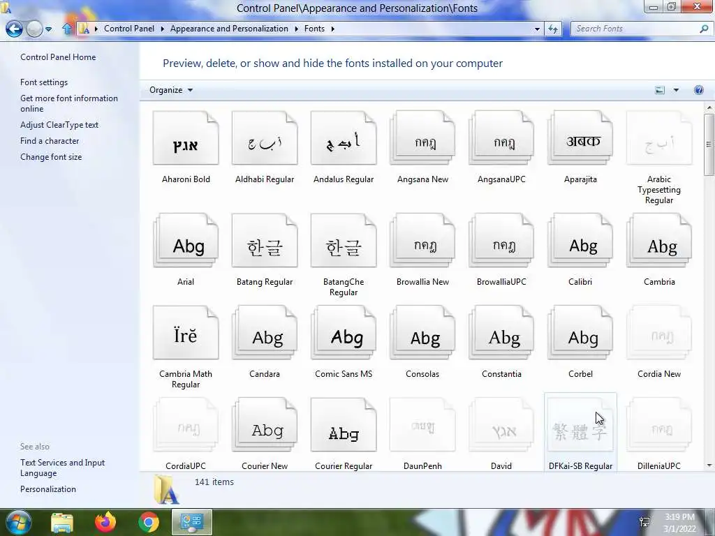Open the view options dropdown arrow
Image resolution: width=715 pixels, height=536 pixels.
676,90
